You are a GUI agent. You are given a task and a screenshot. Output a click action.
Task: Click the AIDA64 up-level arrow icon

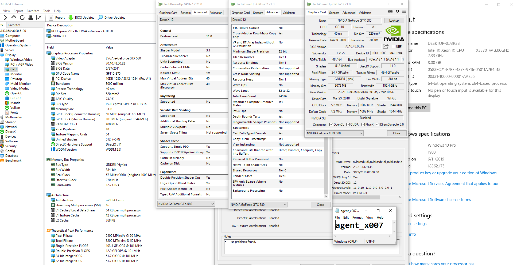(14, 17)
